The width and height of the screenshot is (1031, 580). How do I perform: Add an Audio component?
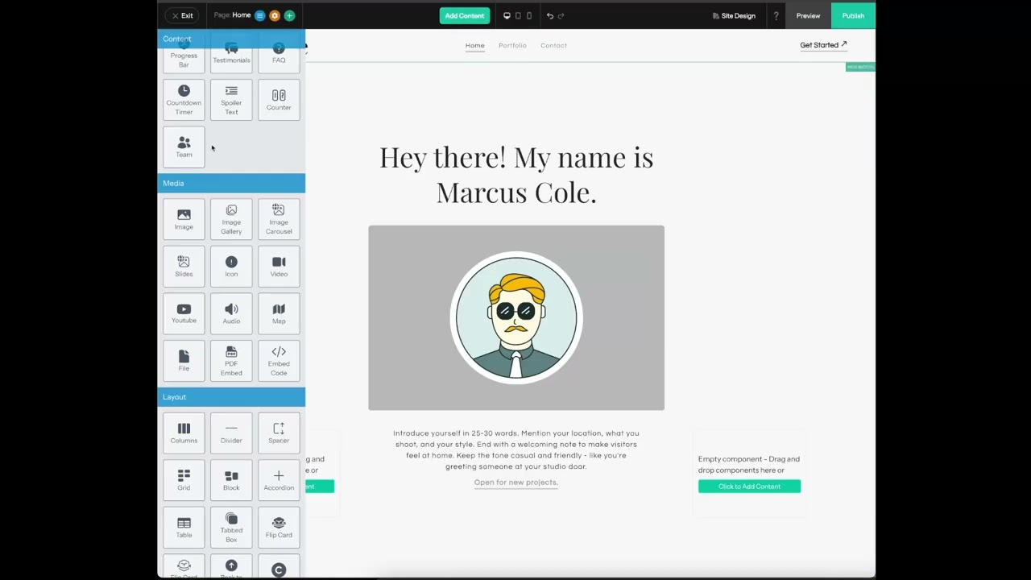tap(231, 313)
